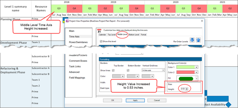Image resolution: width=238 pixels, height=108 pixels.
Task: Click the Q2 cell under 2019
Action: pyautogui.click(x=106, y=9)
